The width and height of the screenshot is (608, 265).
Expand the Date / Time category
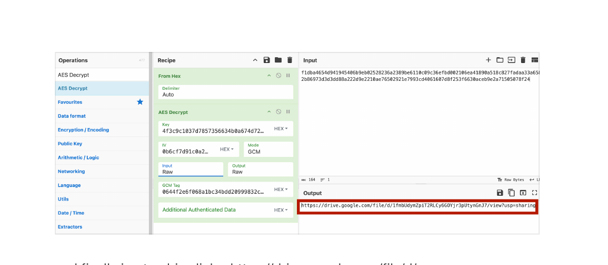click(102, 213)
